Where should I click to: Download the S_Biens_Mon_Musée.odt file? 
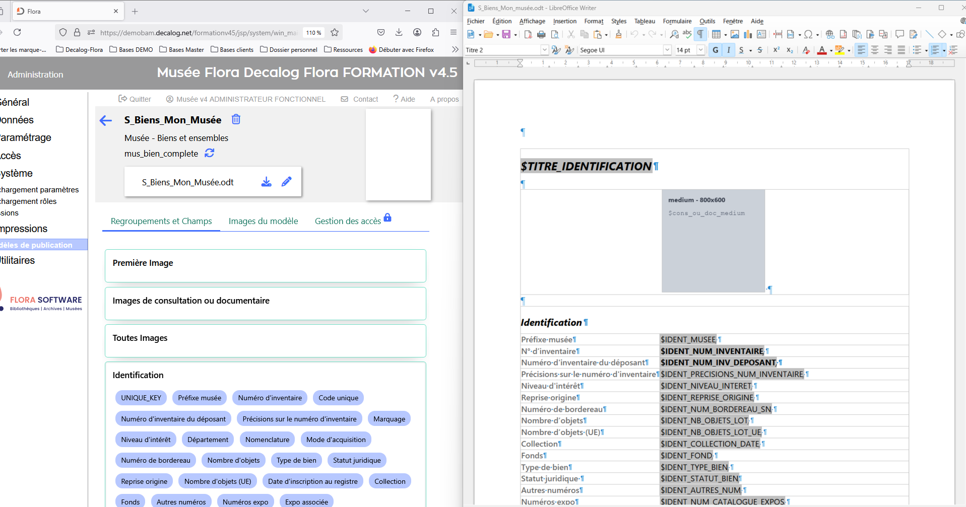tap(266, 182)
